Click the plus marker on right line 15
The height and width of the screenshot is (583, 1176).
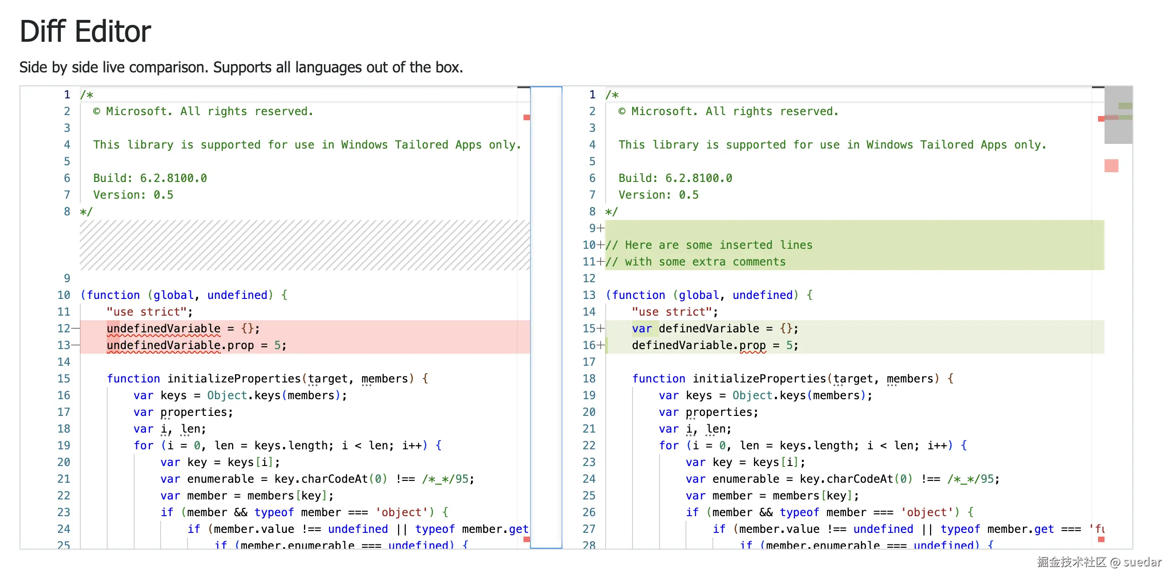click(601, 329)
